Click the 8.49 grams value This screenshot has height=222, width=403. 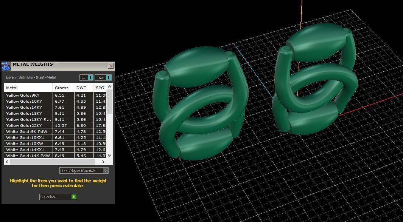click(60, 156)
